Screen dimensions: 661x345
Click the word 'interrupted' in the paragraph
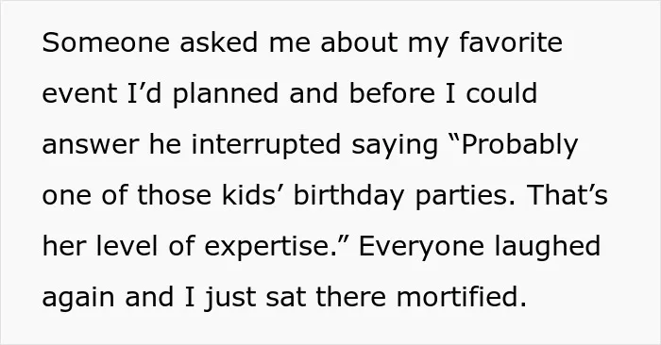pyautogui.click(x=266, y=144)
